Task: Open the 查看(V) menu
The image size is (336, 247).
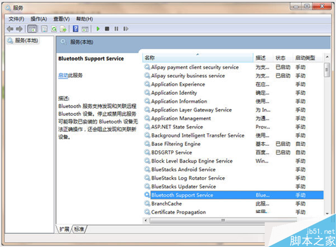Action: coord(62,19)
